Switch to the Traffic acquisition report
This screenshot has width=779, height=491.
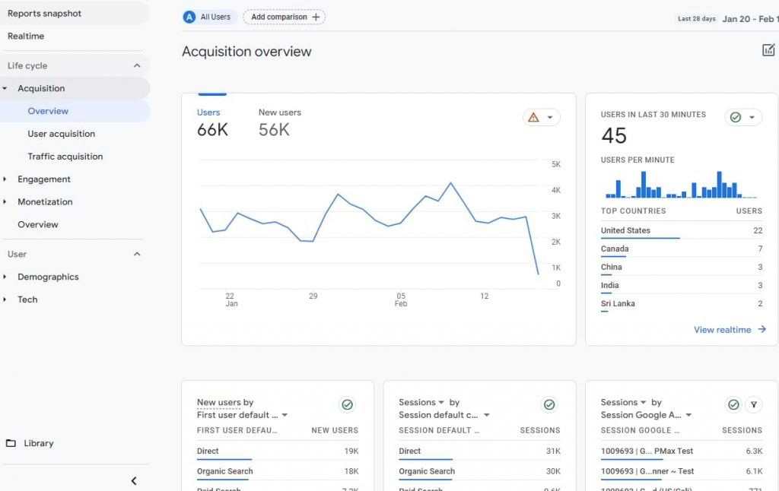click(x=65, y=156)
